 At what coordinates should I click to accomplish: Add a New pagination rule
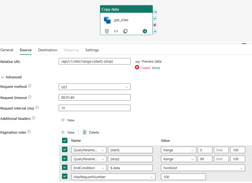(x=68, y=132)
